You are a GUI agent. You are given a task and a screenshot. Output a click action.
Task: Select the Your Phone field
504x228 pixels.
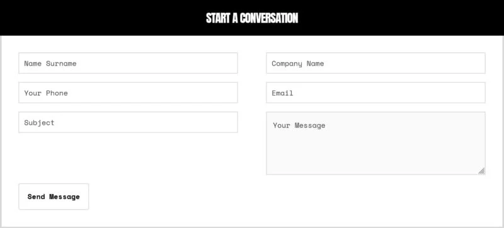pos(128,93)
